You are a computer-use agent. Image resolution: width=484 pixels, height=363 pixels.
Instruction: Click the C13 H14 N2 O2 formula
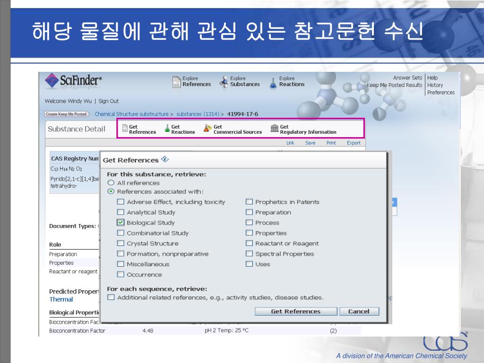click(66, 169)
